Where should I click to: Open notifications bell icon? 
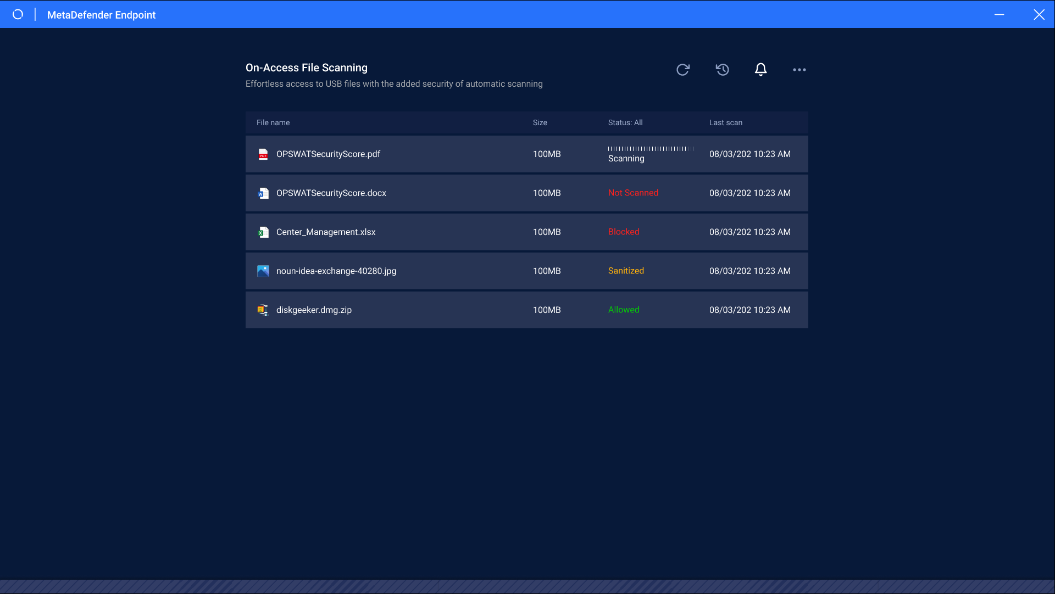pyautogui.click(x=761, y=70)
